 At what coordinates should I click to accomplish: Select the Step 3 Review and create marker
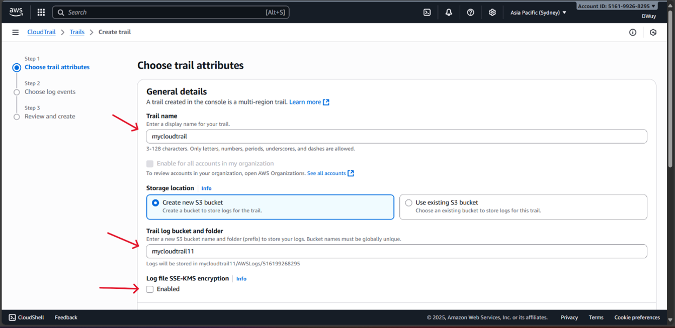tap(17, 117)
